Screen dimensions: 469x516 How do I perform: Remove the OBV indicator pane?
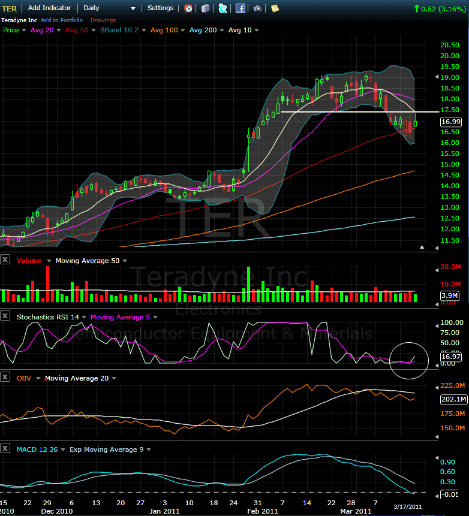coord(5,378)
